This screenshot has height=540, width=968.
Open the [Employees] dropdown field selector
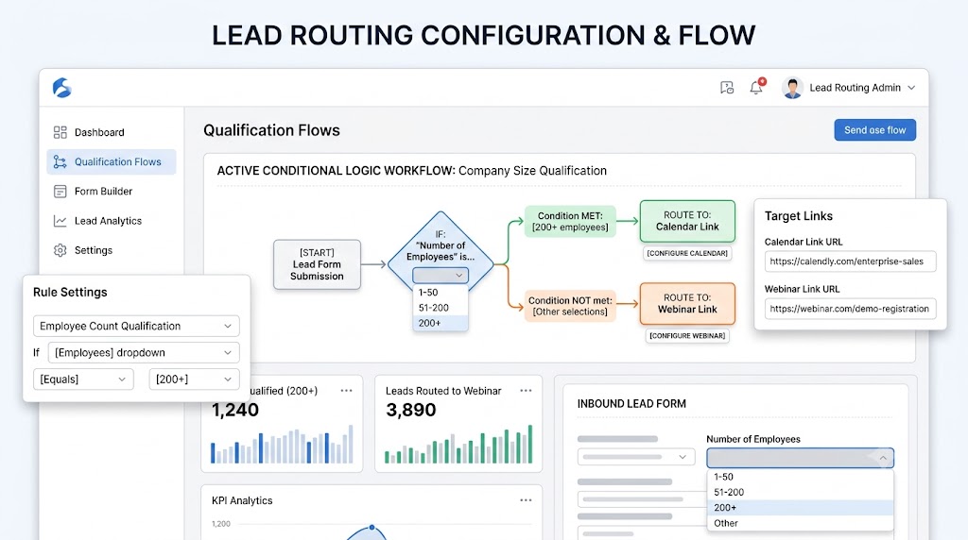coord(144,352)
